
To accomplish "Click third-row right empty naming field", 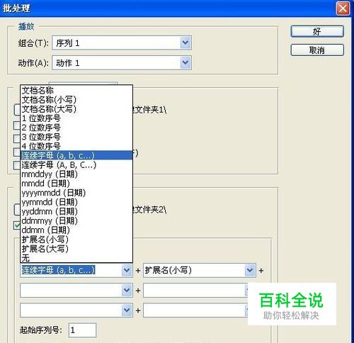I will pyautogui.click(x=195, y=310).
